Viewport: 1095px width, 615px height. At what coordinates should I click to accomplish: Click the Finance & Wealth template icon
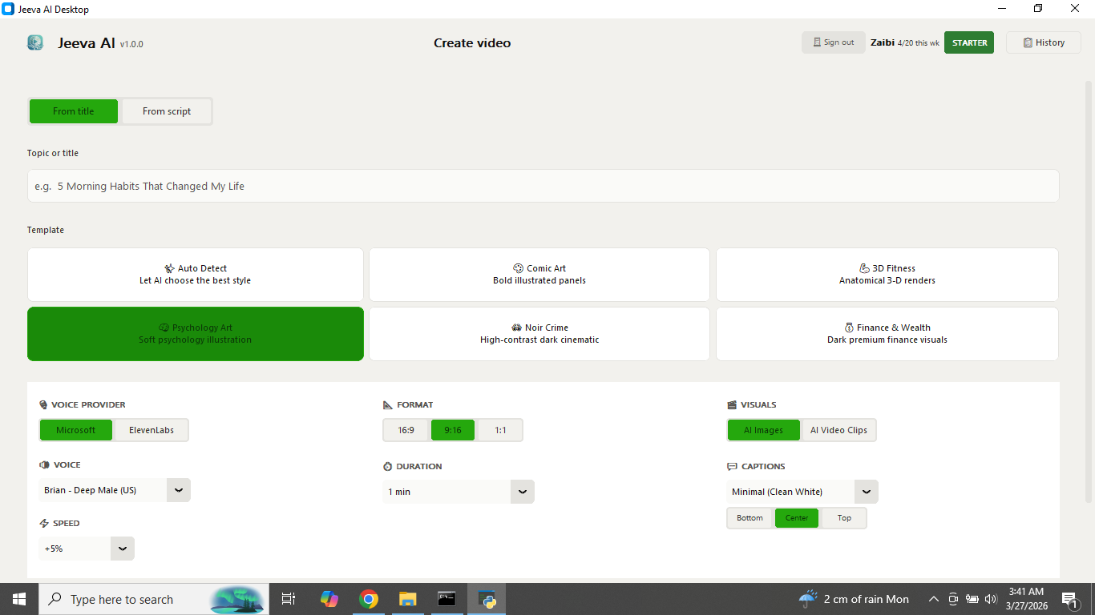848,328
